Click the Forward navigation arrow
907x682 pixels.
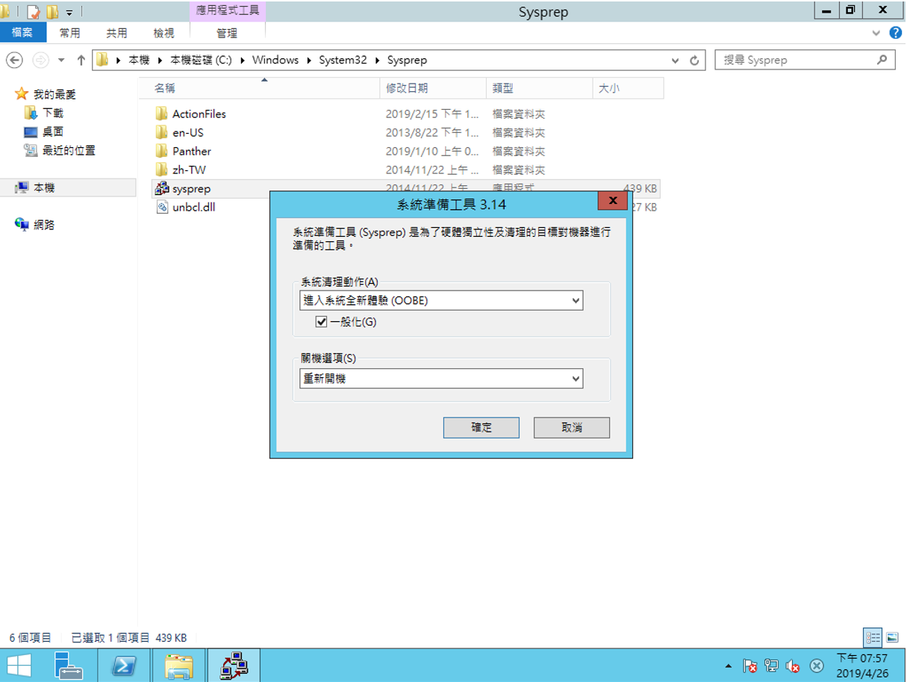pyautogui.click(x=40, y=60)
